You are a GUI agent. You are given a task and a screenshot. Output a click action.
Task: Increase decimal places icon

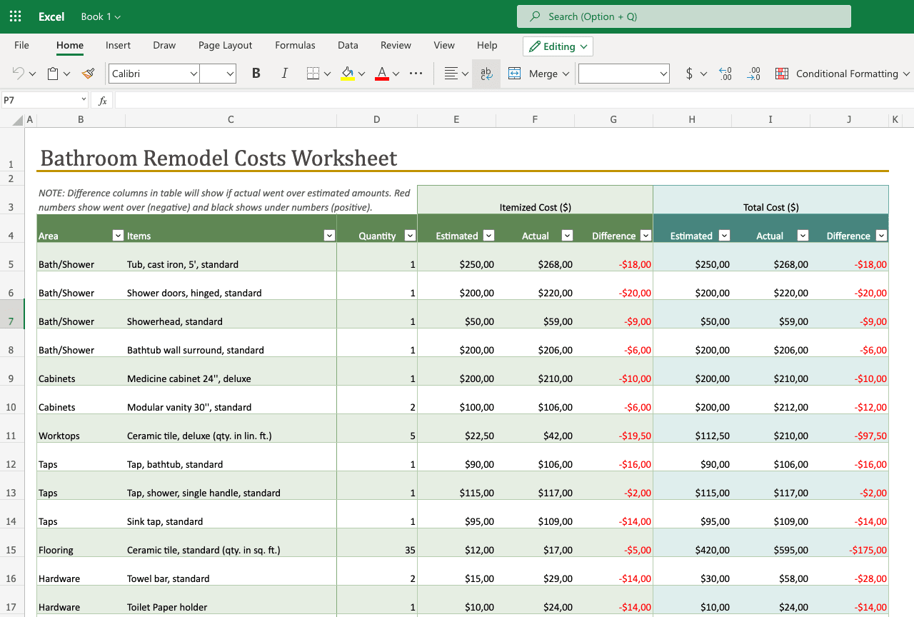(725, 74)
